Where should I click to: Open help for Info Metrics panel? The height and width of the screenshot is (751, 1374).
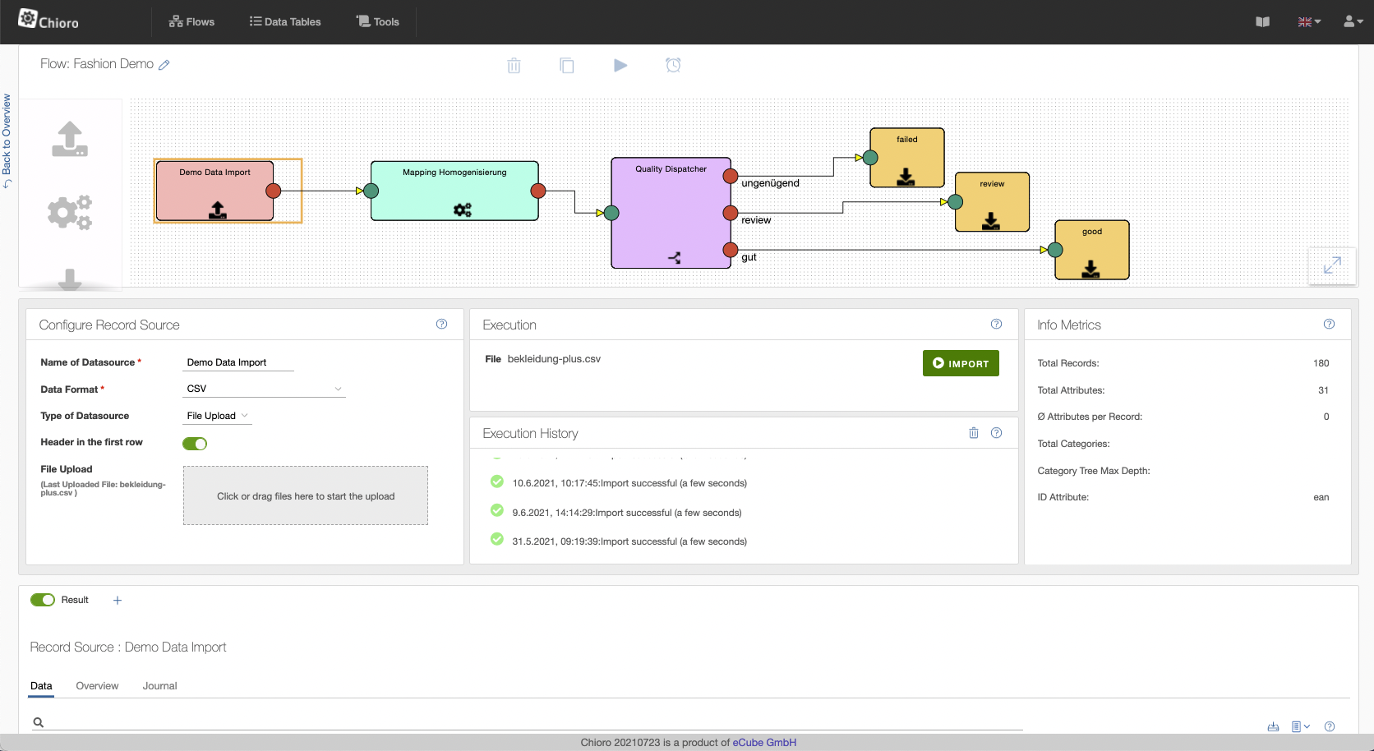click(1329, 324)
